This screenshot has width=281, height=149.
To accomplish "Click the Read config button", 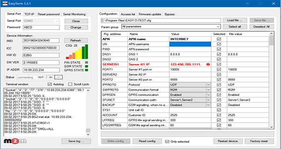I will (147, 141).
